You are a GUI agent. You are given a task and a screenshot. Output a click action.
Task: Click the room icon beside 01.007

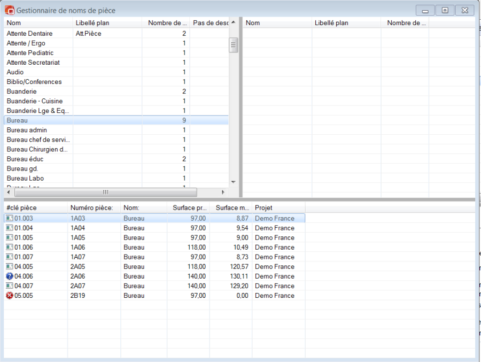[x=9, y=257]
